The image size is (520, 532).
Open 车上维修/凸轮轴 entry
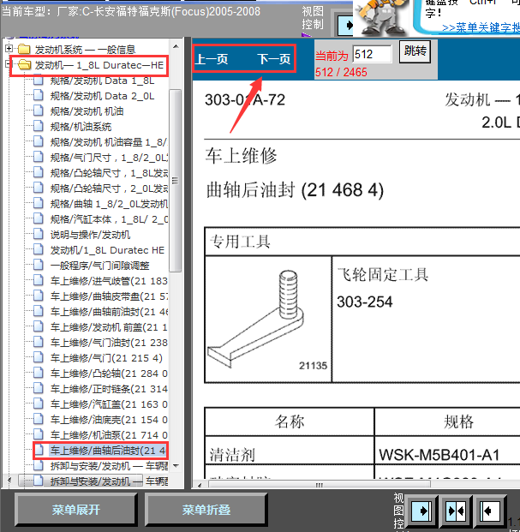[109, 374]
